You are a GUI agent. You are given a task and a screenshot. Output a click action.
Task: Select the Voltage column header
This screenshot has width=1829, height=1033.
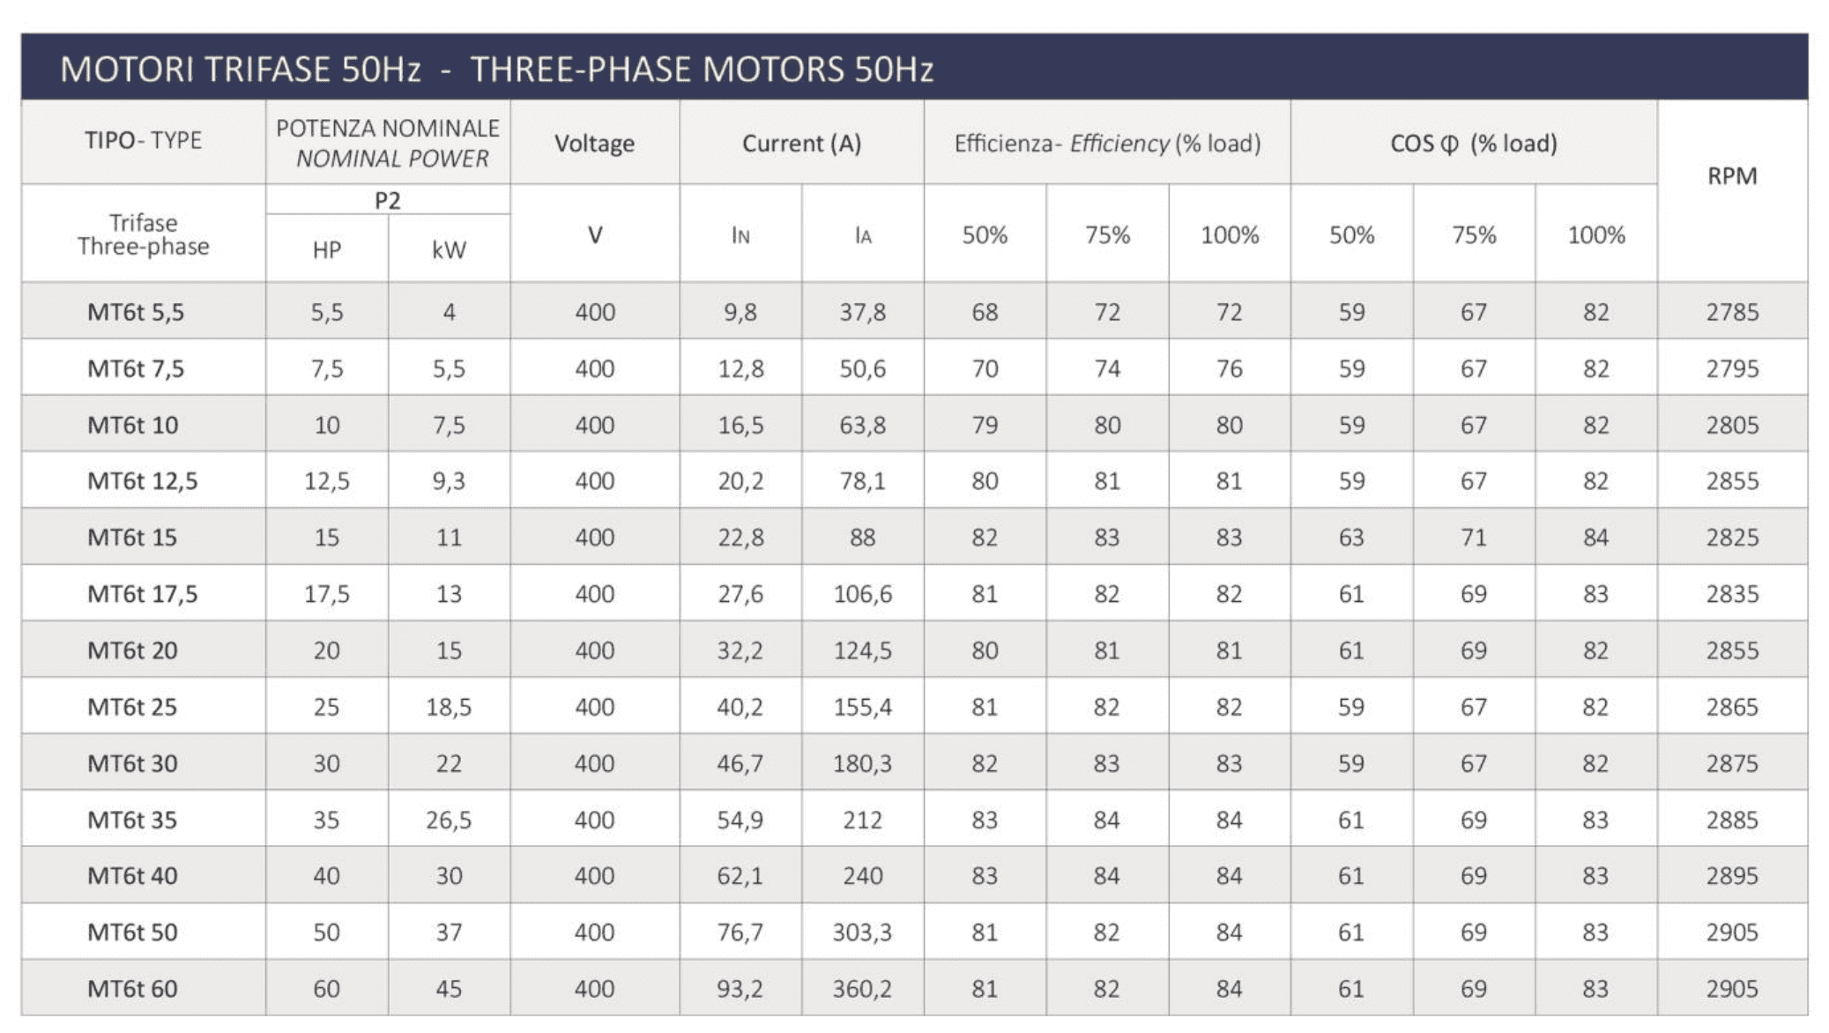click(594, 143)
